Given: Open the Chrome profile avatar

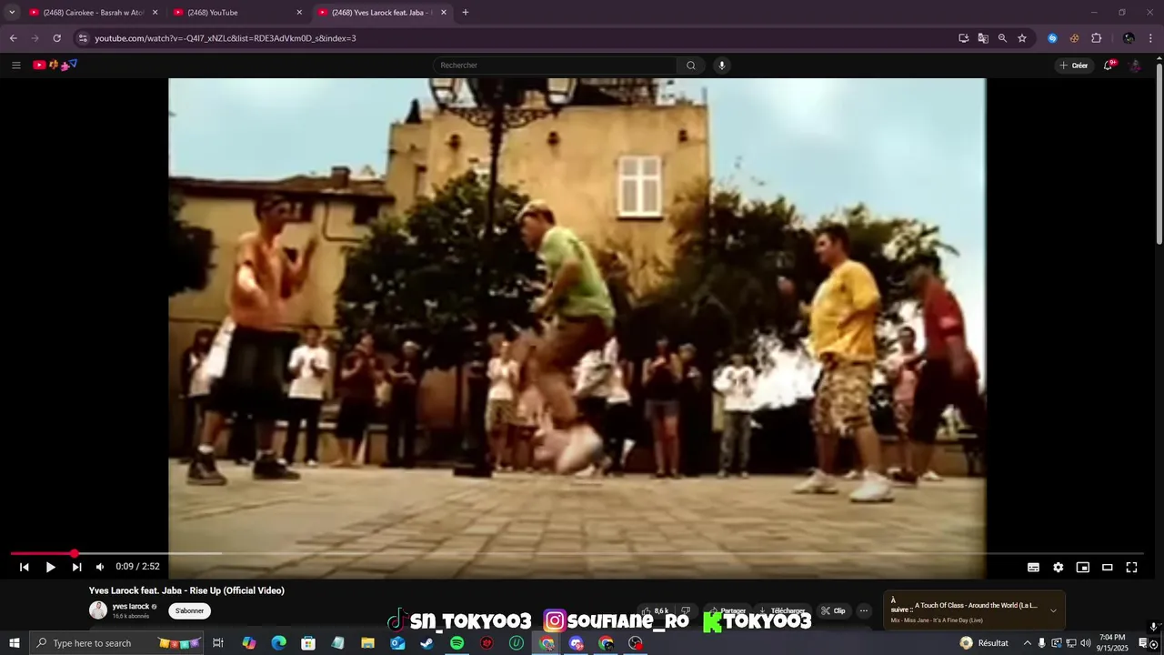Looking at the screenshot, I should click(1129, 38).
